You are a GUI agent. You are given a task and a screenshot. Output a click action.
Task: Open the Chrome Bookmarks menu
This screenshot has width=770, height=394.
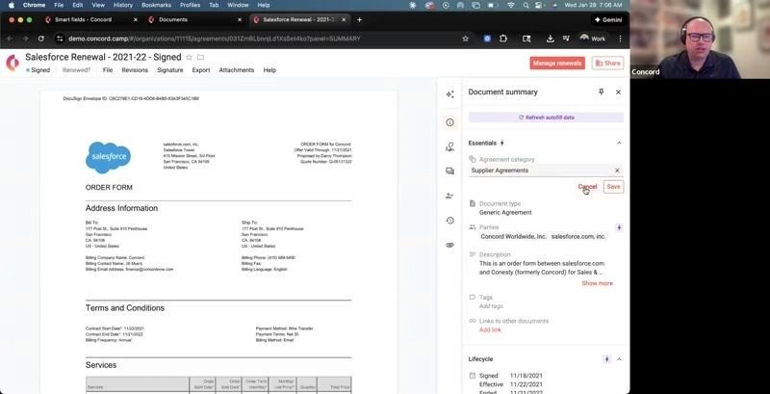pyautogui.click(x=156, y=5)
